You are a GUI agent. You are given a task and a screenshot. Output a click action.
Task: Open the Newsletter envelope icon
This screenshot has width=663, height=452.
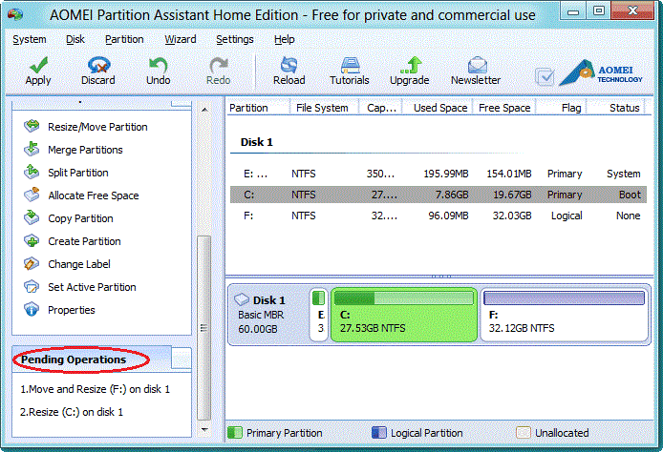pyautogui.click(x=477, y=65)
